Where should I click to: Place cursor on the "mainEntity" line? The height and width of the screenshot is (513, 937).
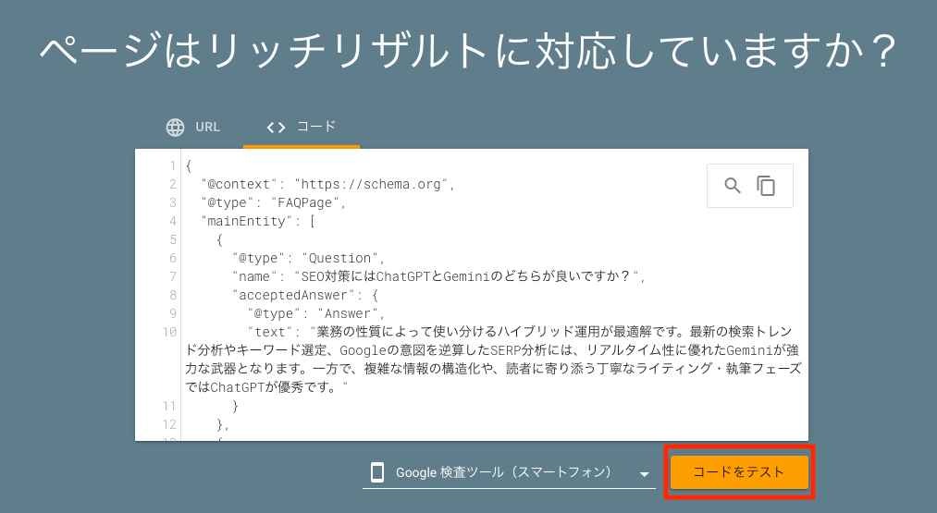(258, 221)
